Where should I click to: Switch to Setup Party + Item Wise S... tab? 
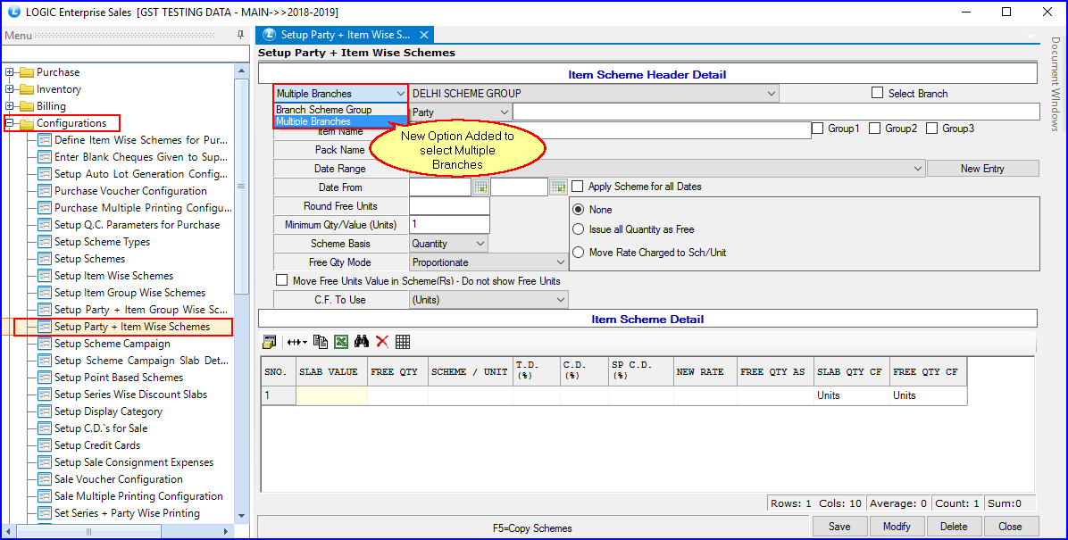pos(345,35)
